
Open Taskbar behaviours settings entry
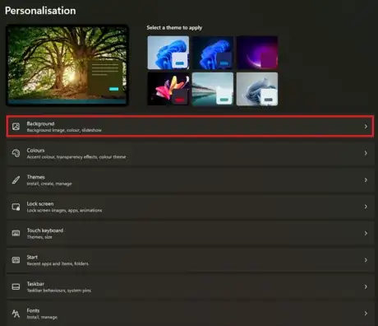coord(191,286)
